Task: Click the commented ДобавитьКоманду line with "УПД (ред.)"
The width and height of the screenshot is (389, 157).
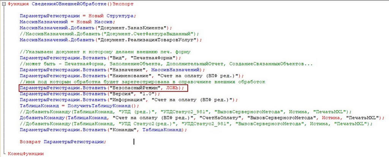Action: (185, 112)
